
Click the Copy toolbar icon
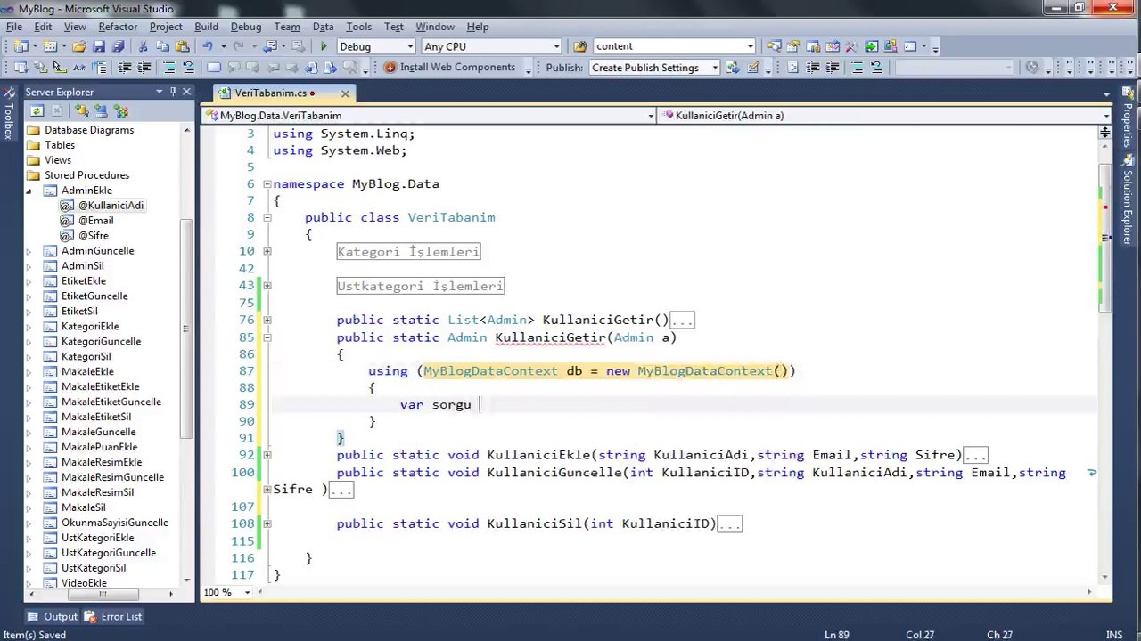pos(162,46)
